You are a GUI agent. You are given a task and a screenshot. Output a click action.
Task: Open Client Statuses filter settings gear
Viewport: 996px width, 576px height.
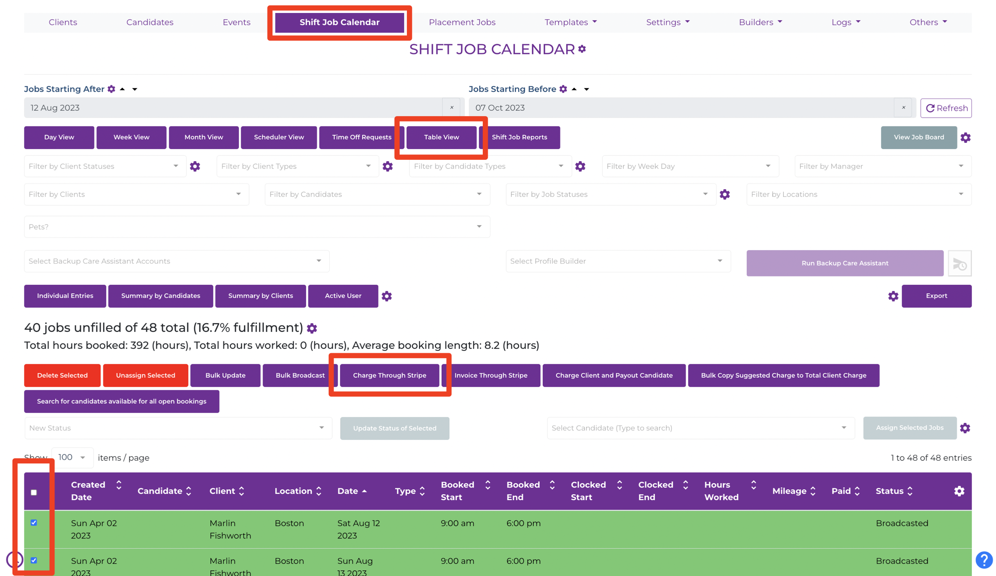point(195,167)
